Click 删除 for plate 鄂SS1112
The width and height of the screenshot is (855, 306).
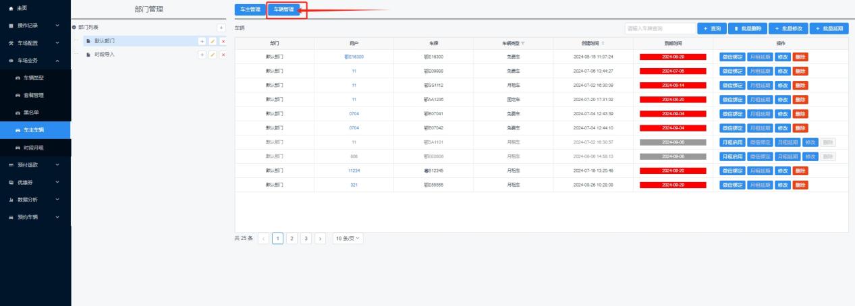point(800,86)
